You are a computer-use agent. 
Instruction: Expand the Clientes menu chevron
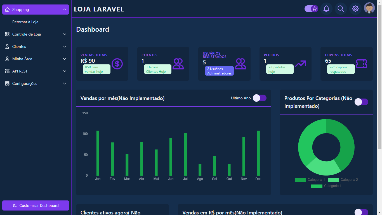tap(65, 46)
